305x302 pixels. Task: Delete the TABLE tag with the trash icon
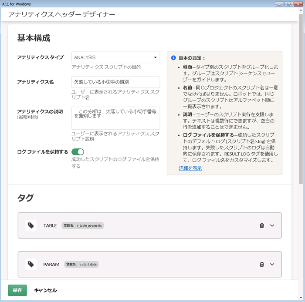261,225
